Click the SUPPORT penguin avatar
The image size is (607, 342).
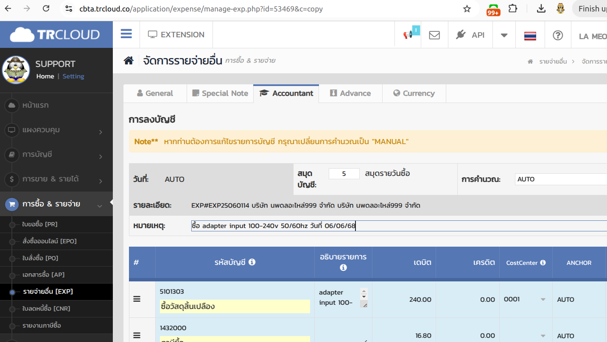coord(16,70)
